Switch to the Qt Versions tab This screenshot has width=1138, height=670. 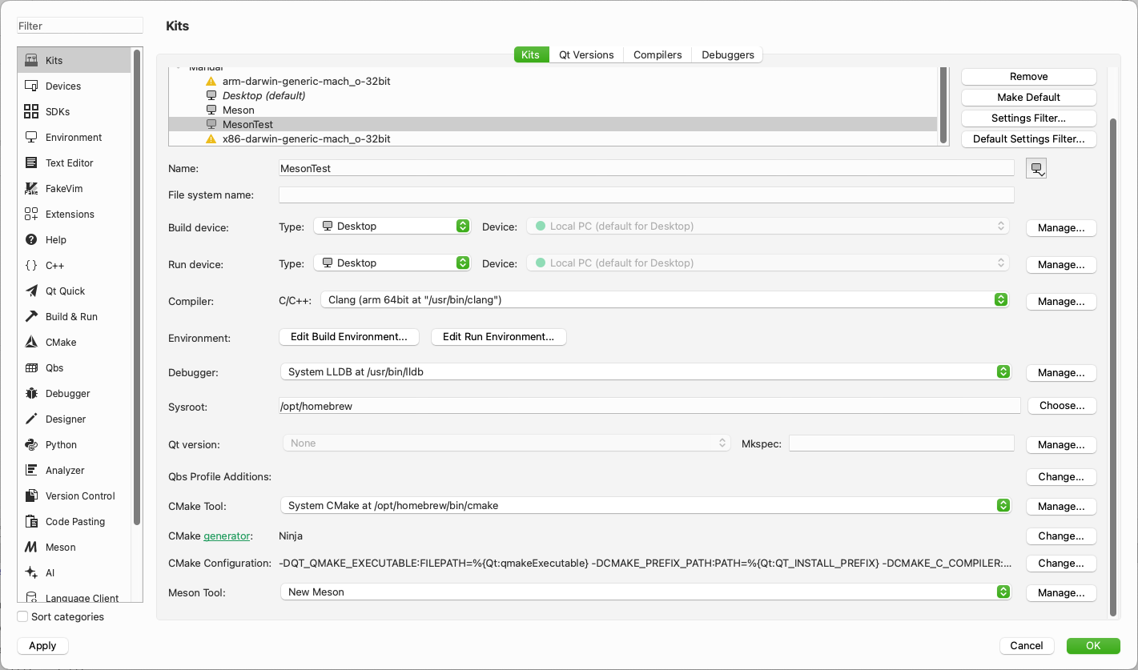click(x=586, y=55)
